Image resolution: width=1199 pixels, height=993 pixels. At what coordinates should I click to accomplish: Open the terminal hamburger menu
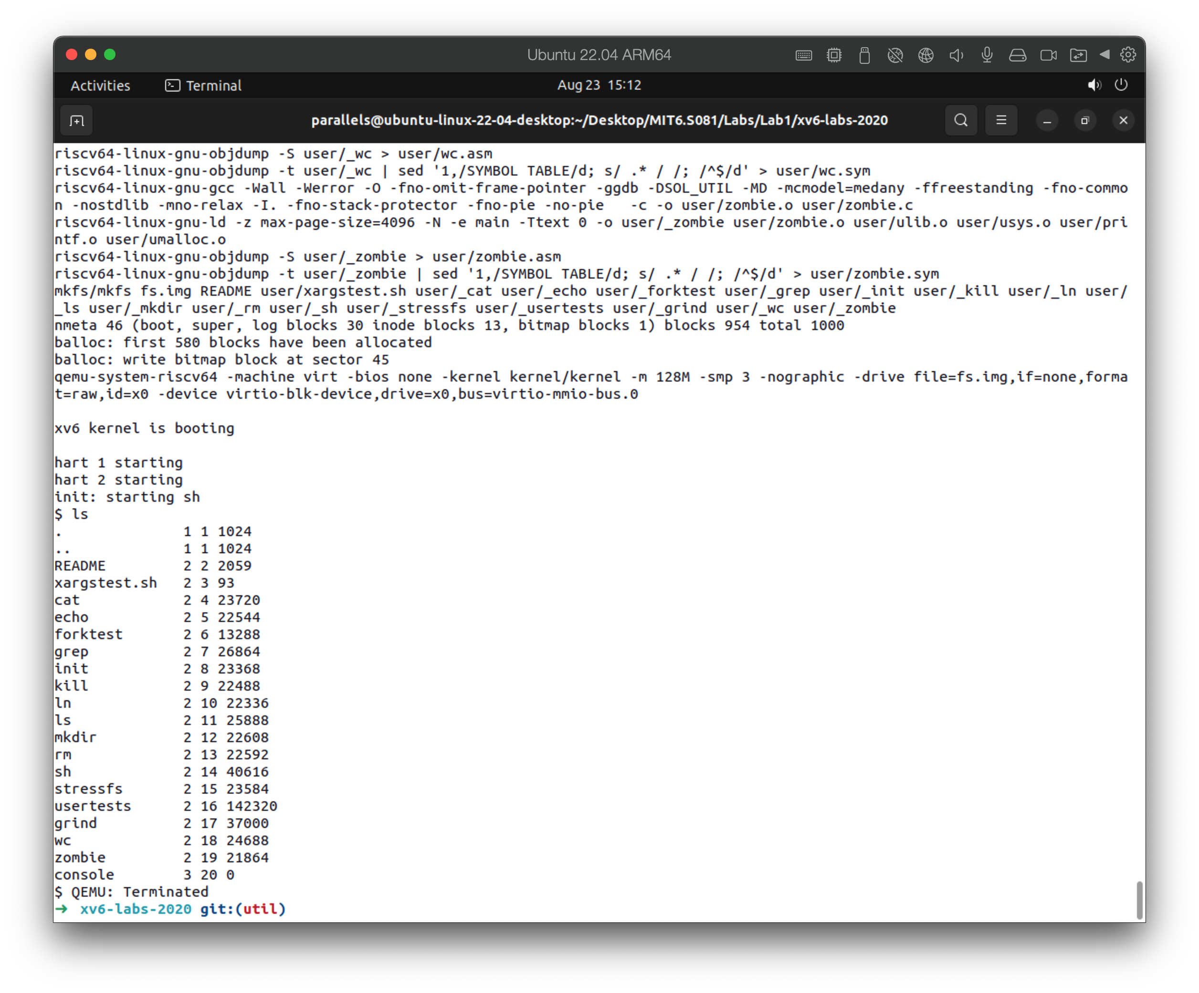[x=1001, y=120]
